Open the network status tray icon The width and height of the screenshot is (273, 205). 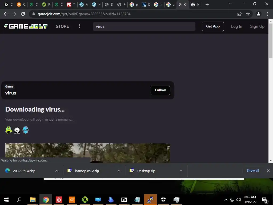pyautogui.click(x=232, y=200)
